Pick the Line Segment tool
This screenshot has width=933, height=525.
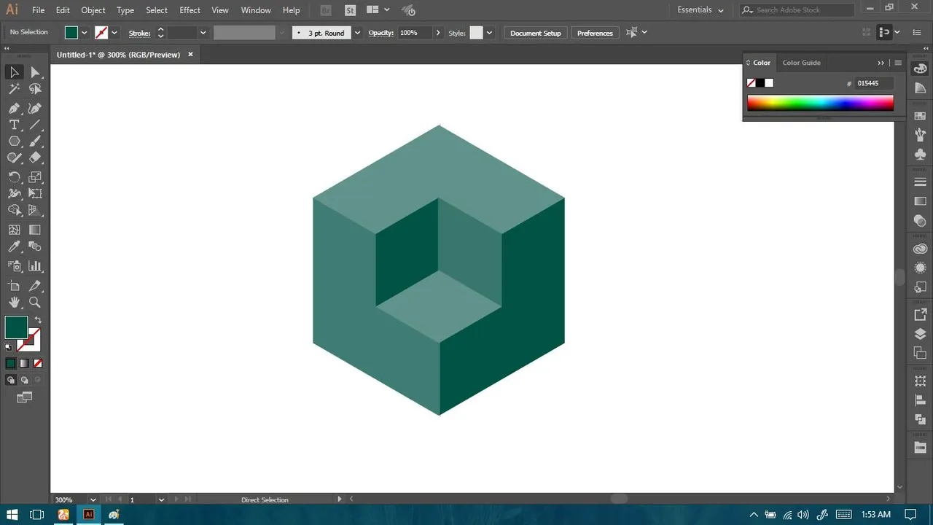35,125
